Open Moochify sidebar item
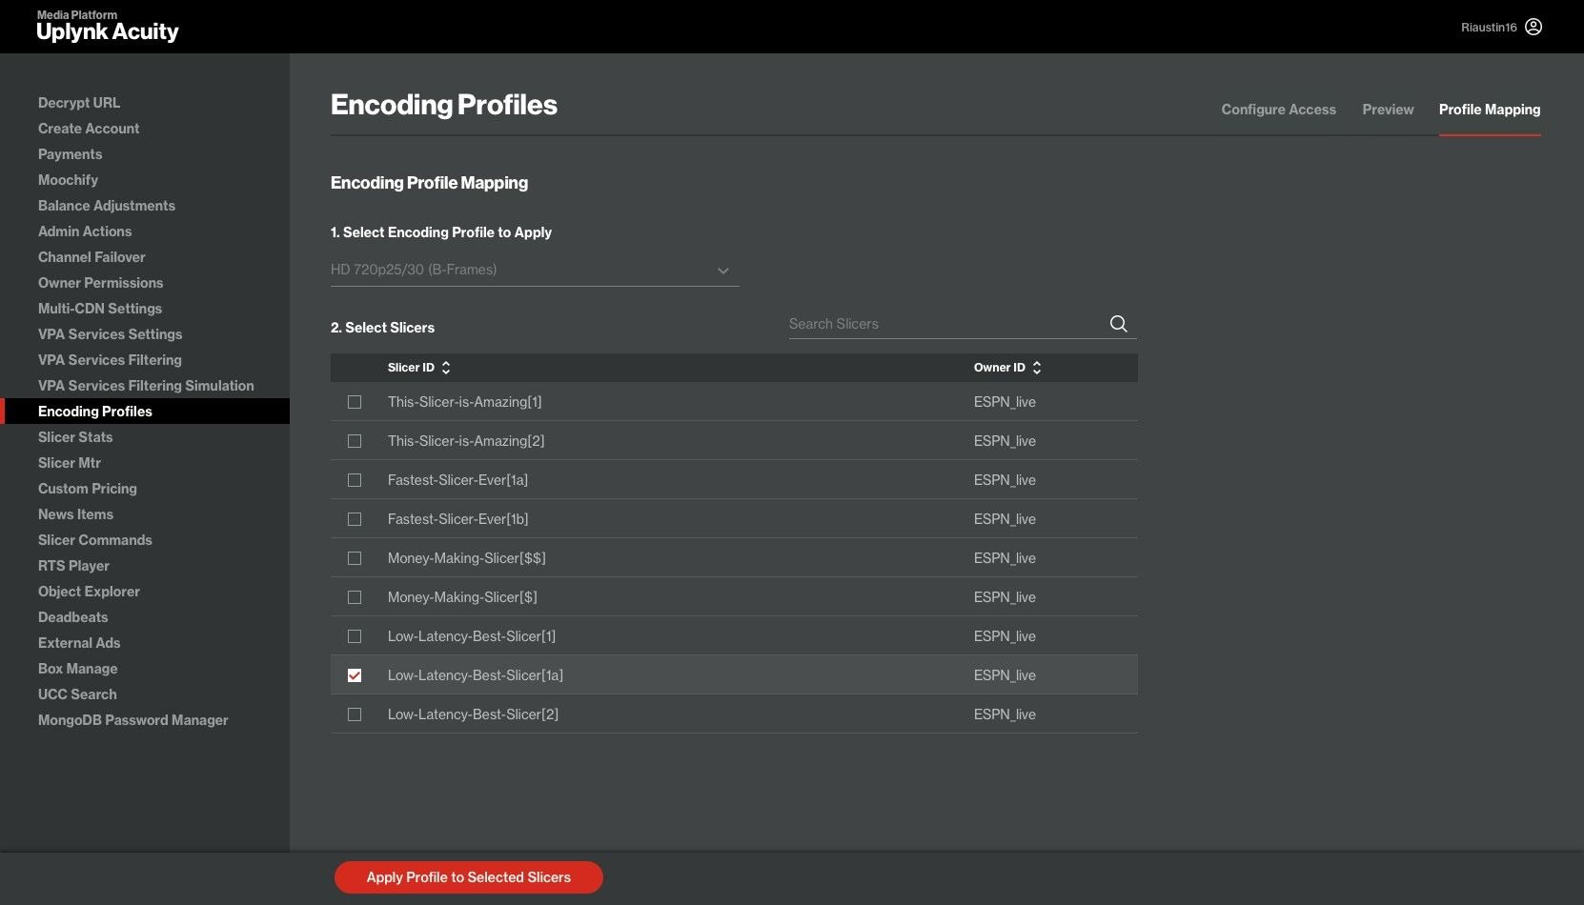The width and height of the screenshot is (1584, 905). 68,180
